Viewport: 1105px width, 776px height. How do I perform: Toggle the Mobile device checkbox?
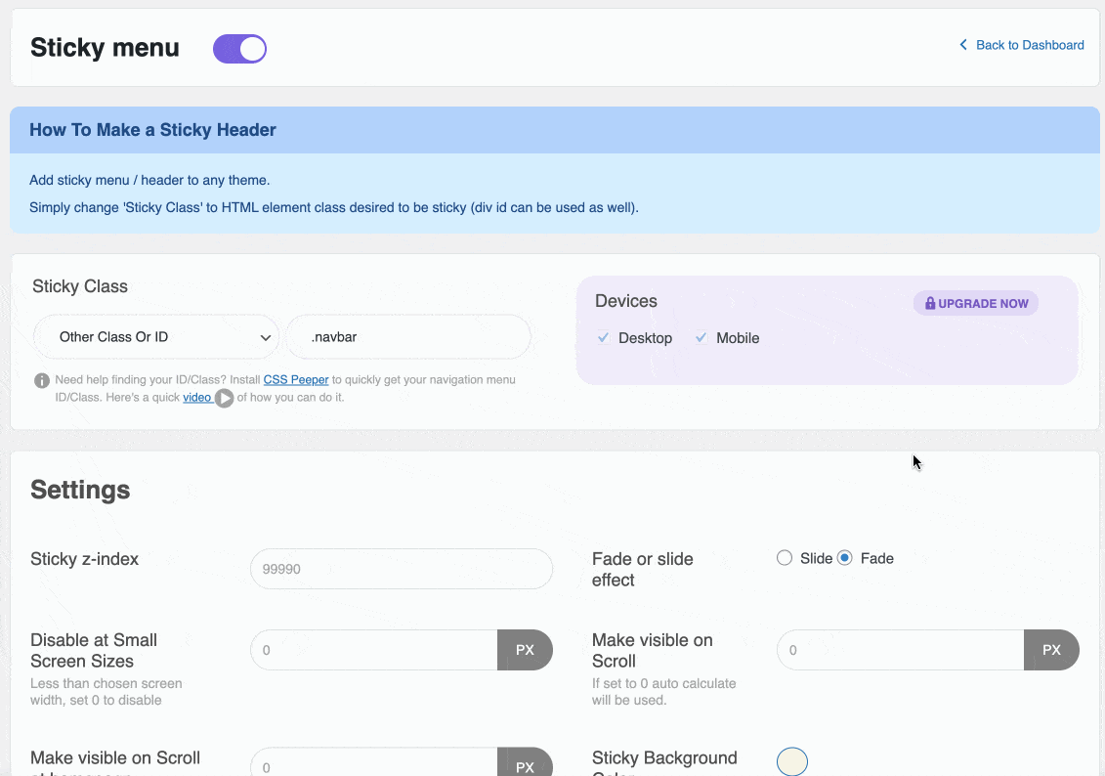(x=701, y=337)
